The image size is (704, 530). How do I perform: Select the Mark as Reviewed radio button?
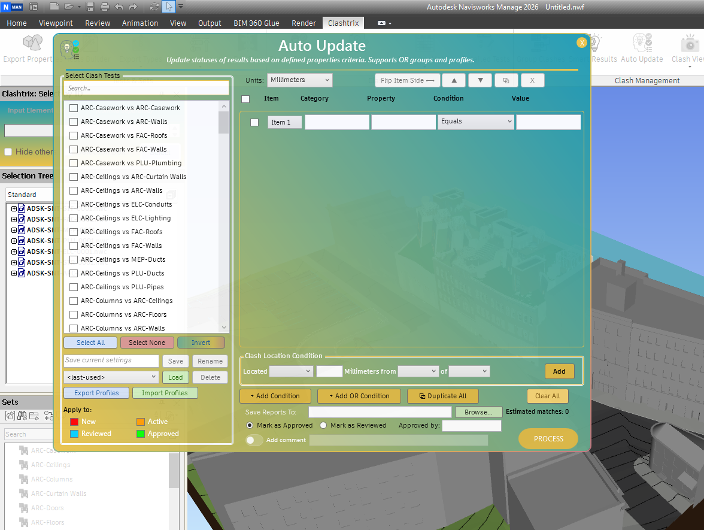pyautogui.click(x=323, y=425)
